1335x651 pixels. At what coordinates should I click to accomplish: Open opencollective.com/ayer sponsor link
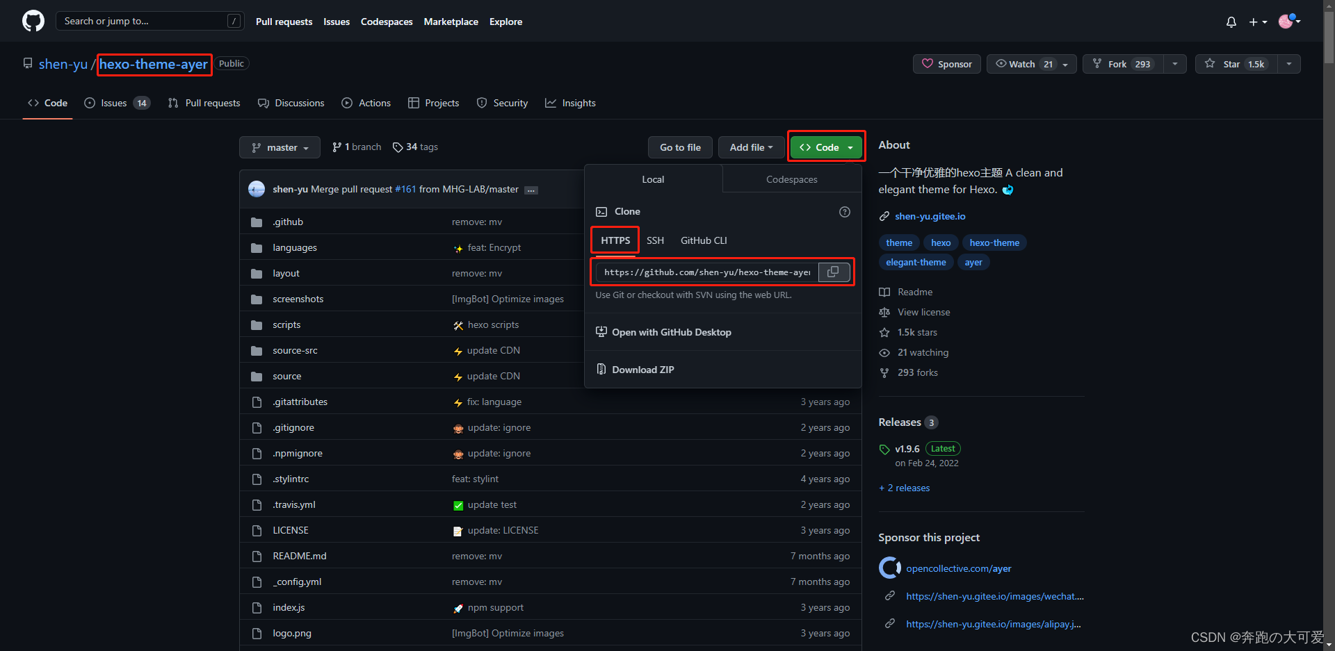coord(958,568)
